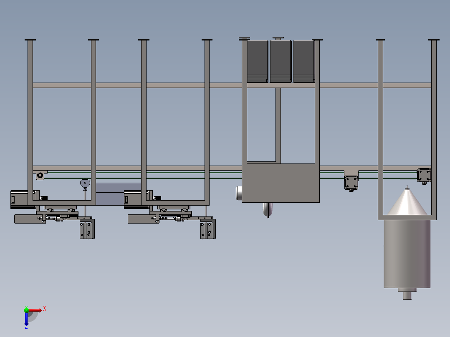
Task: Select the second motor housing beside the third post
Action: (x=133, y=199)
